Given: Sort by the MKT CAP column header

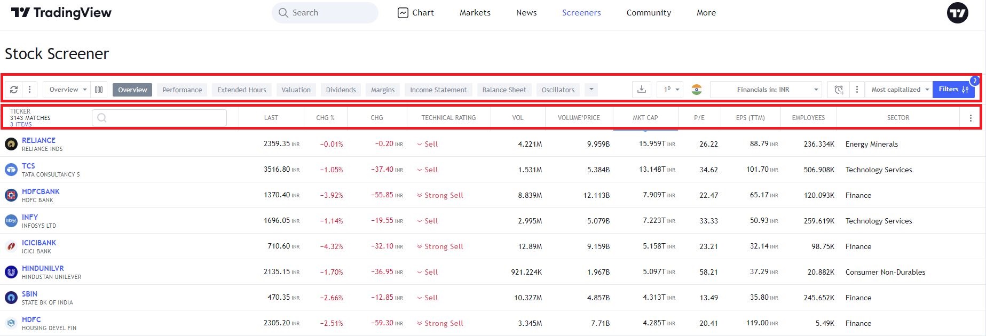Looking at the screenshot, I should (x=645, y=118).
